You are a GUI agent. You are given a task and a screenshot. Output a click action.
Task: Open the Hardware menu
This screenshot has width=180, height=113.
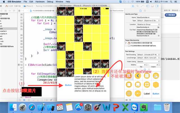point(40,2)
